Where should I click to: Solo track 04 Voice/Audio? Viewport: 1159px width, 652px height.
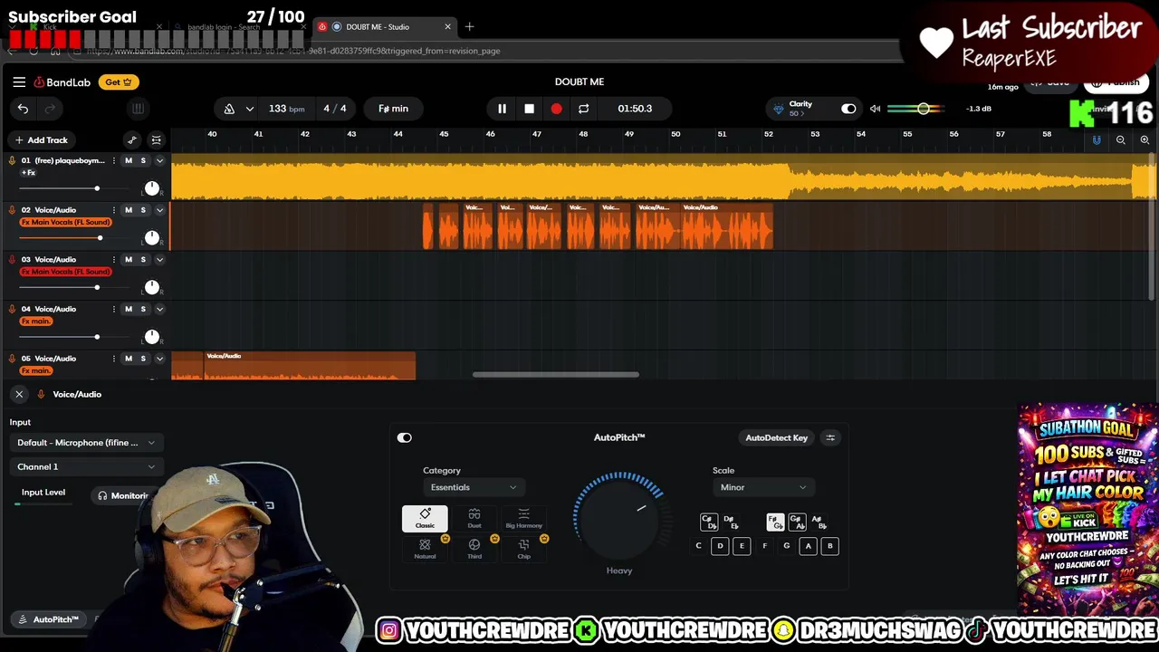point(142,309)
